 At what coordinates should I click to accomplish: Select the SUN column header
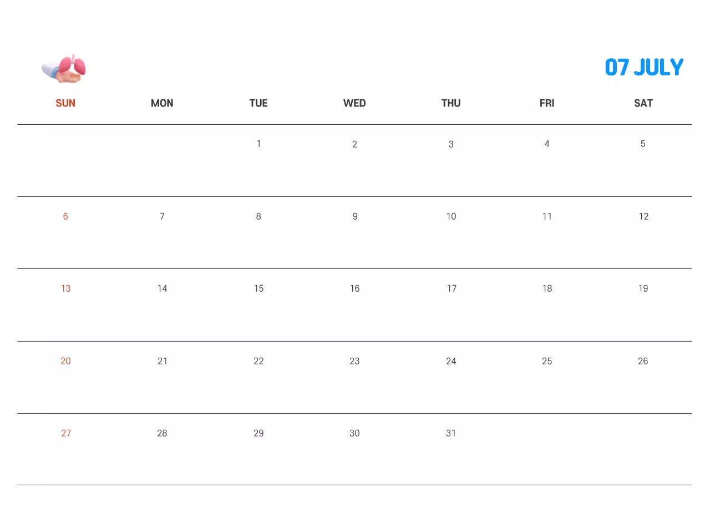pyautogui.click(x=65, y=103)
